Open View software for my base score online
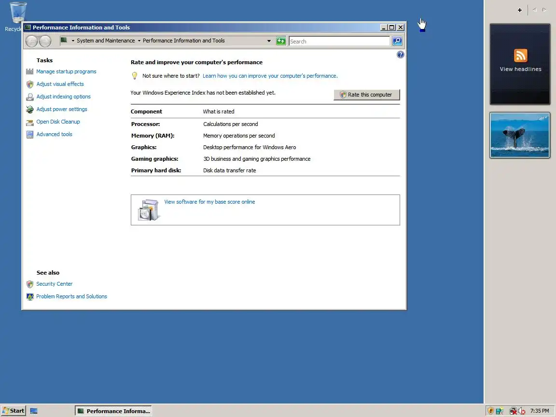This screenshot has height=417, width=556. 209,202
